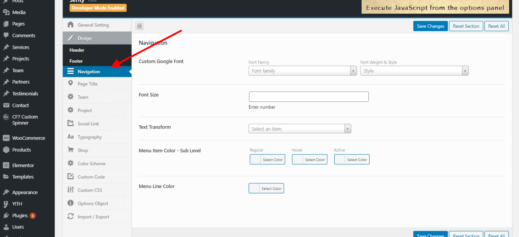
Task: Click the Social Link share icon
Action: (x=71, y=123)
